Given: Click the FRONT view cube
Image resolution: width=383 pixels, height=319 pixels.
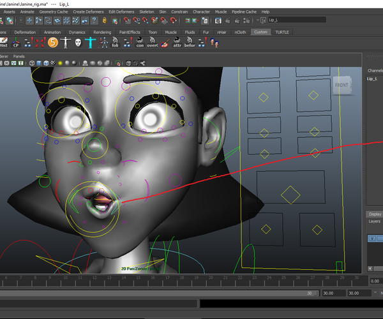Looking at the screenshot, I should pyautogui.click(x=342, y=85).
